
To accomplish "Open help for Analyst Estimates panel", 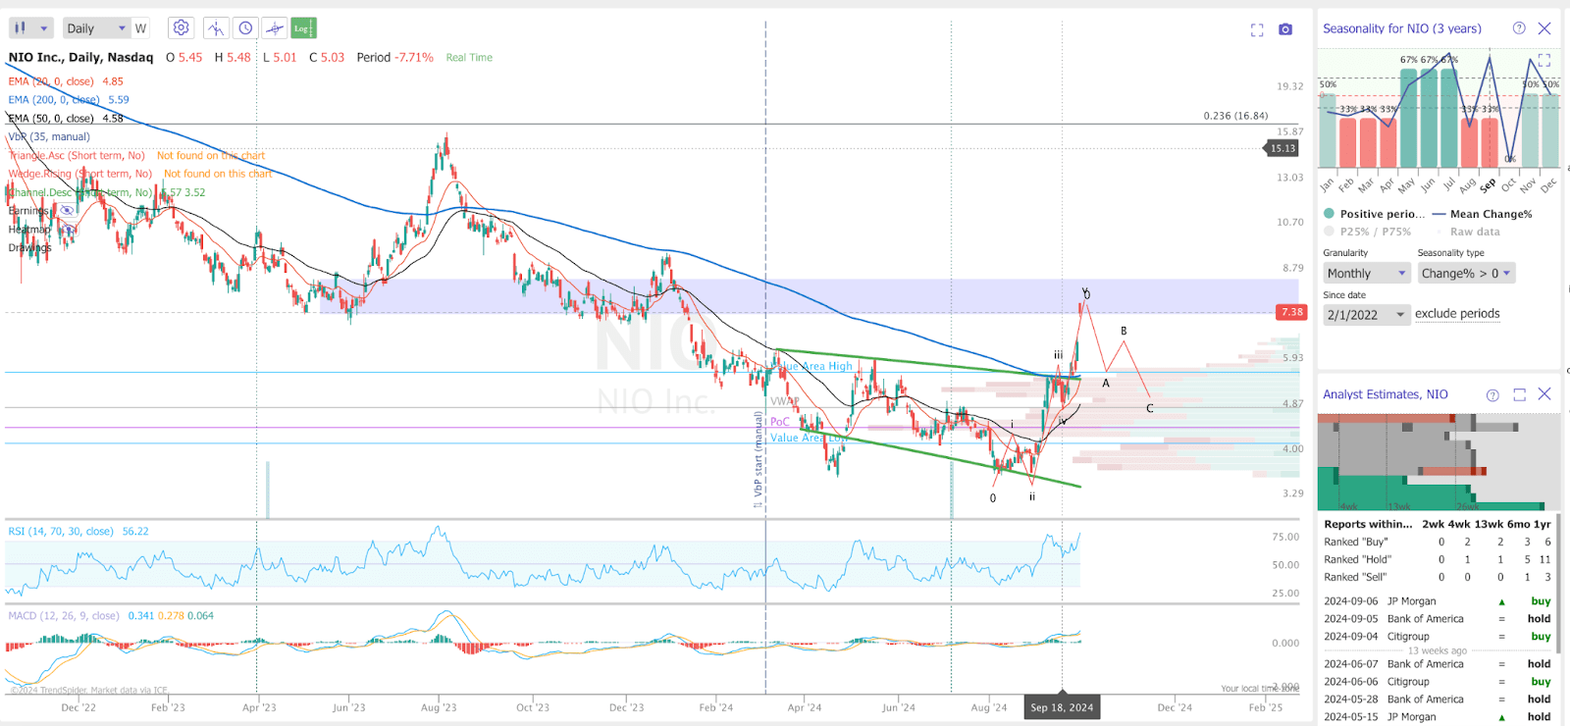I will pos(1492,394).
